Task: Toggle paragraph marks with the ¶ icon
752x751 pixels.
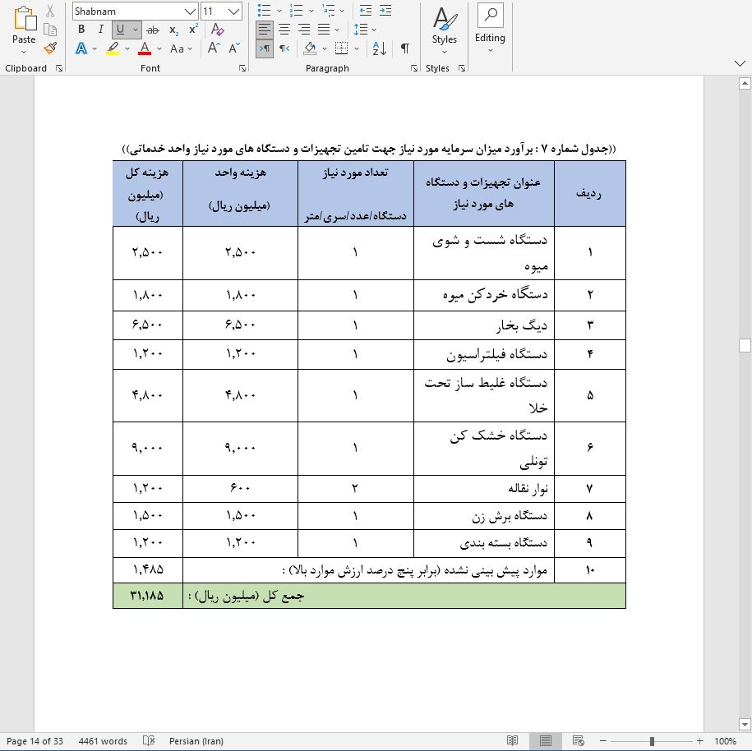Action: pos(404,48)
